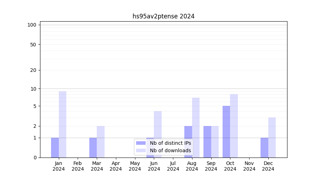Select the March distinct IPs bar
This screenshot has height=177, width=319.
pyautogui.click(x=93, y=147)
